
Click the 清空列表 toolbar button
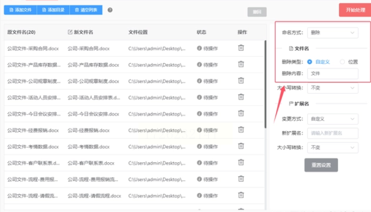[86, 10]
